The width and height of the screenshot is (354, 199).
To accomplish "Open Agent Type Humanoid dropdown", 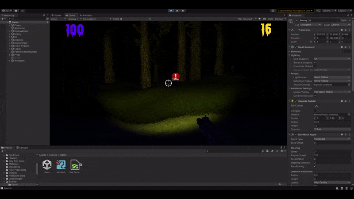I will tap(332, 139).
